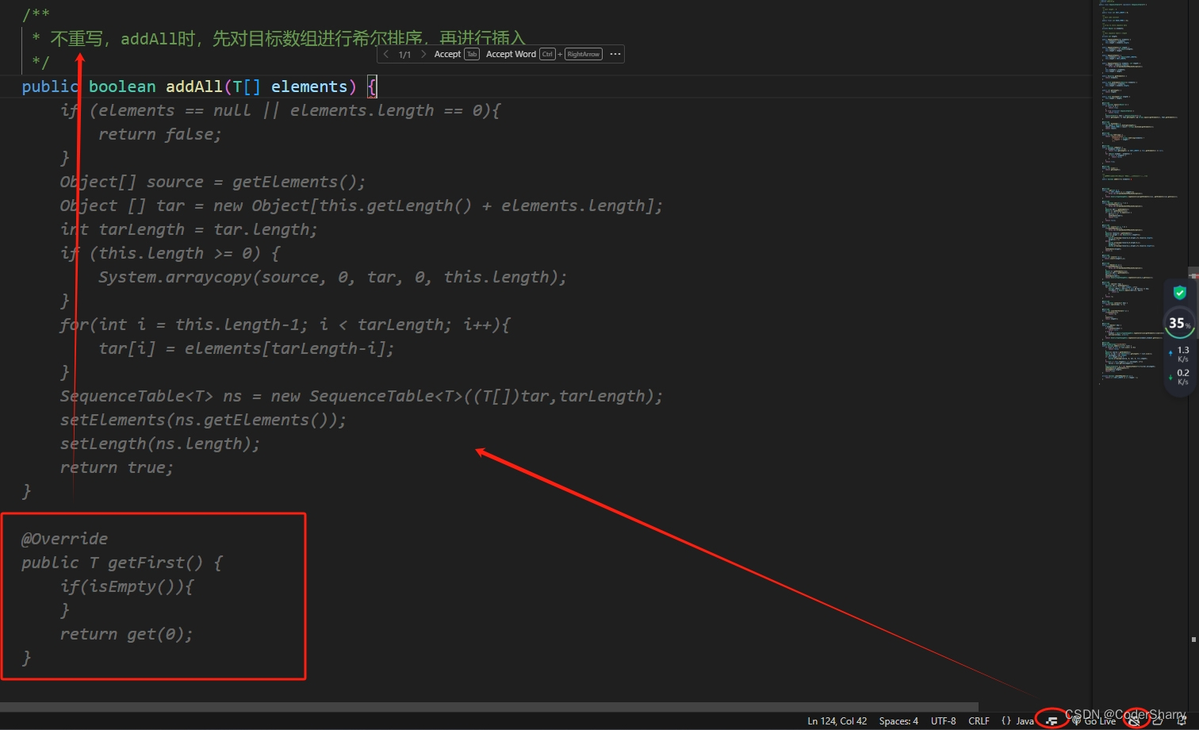This screenshot has height=730, width=1199.
Task: Click the 1/1 suggestion counter
Action: pos(404,55)
